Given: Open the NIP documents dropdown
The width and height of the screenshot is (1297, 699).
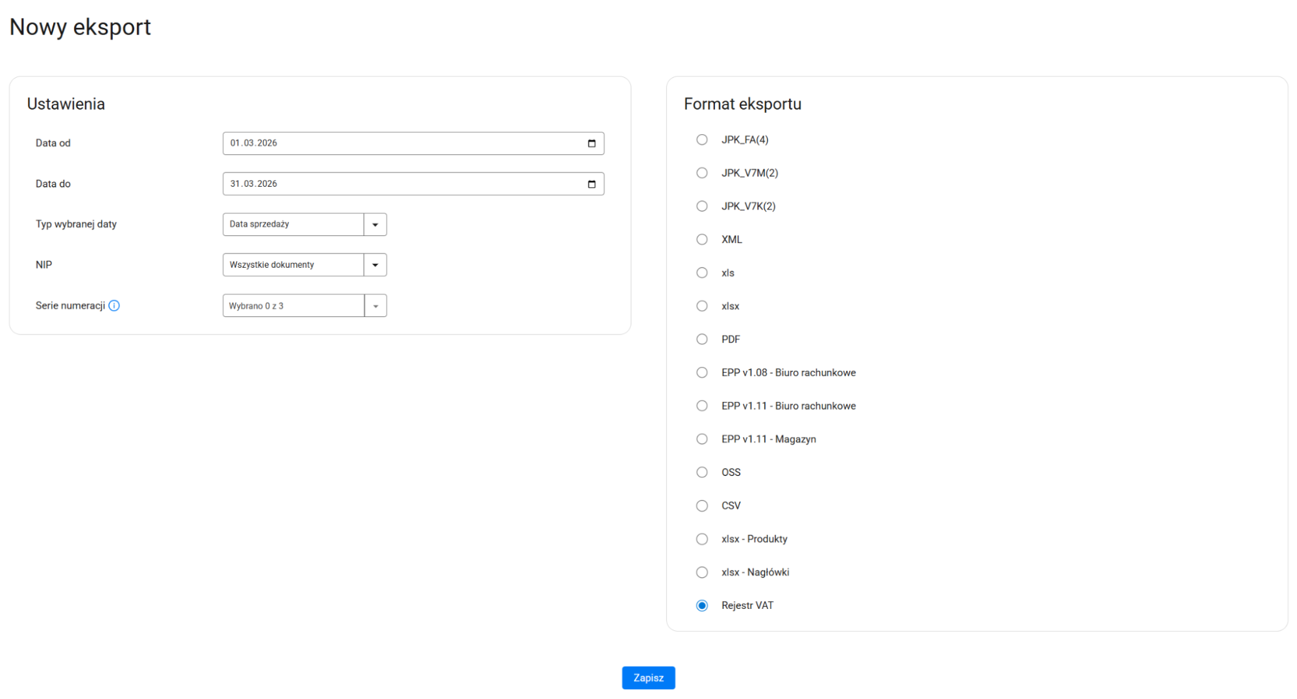Looking at the screenshot, I should [x=375, y=265].
